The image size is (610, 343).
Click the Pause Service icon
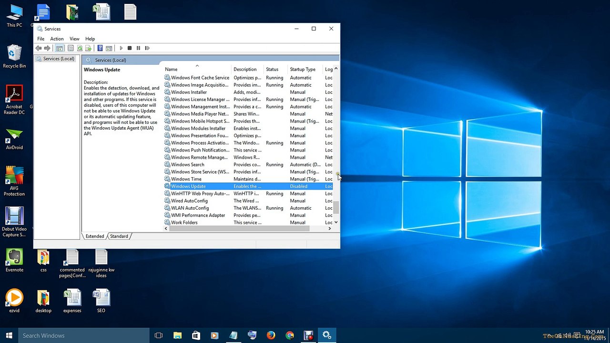tap(138, 48)
